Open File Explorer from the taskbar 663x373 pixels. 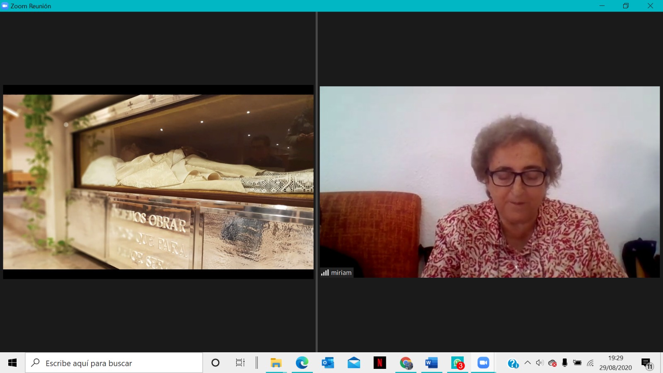click(276, 363)
